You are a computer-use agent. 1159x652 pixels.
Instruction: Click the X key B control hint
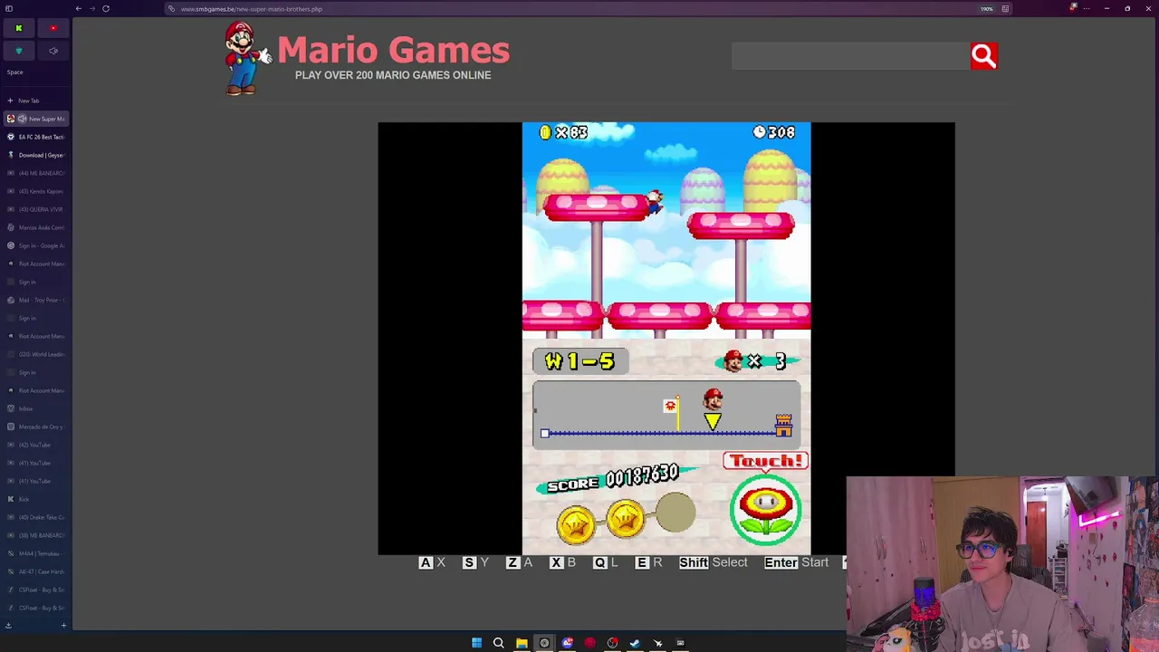point(563,562)
